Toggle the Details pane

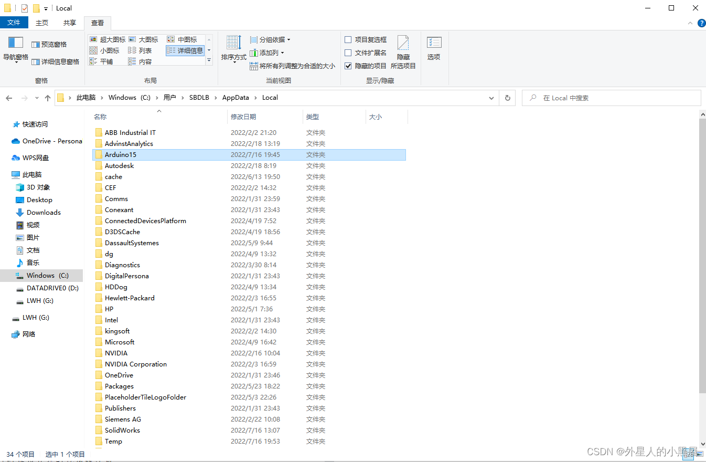(56, 62)
